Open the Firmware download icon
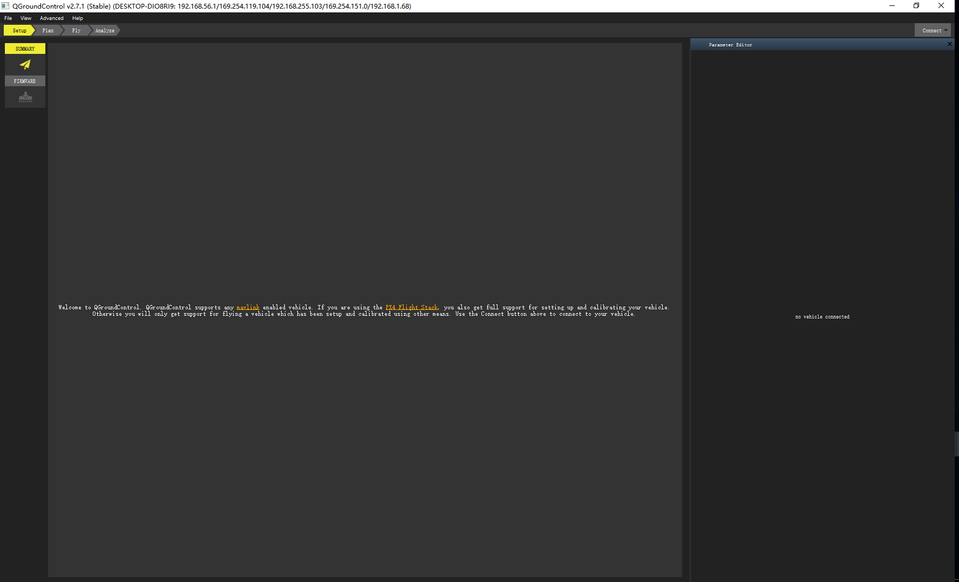This screenshot has width=959, height=582. 25,97
